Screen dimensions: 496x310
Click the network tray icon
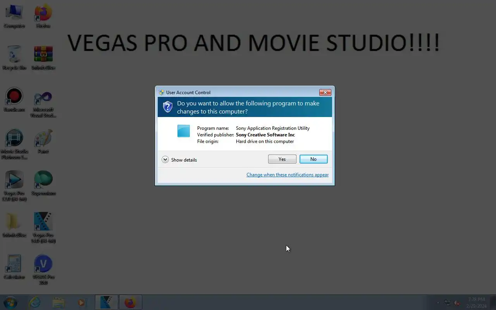[448, 303]
